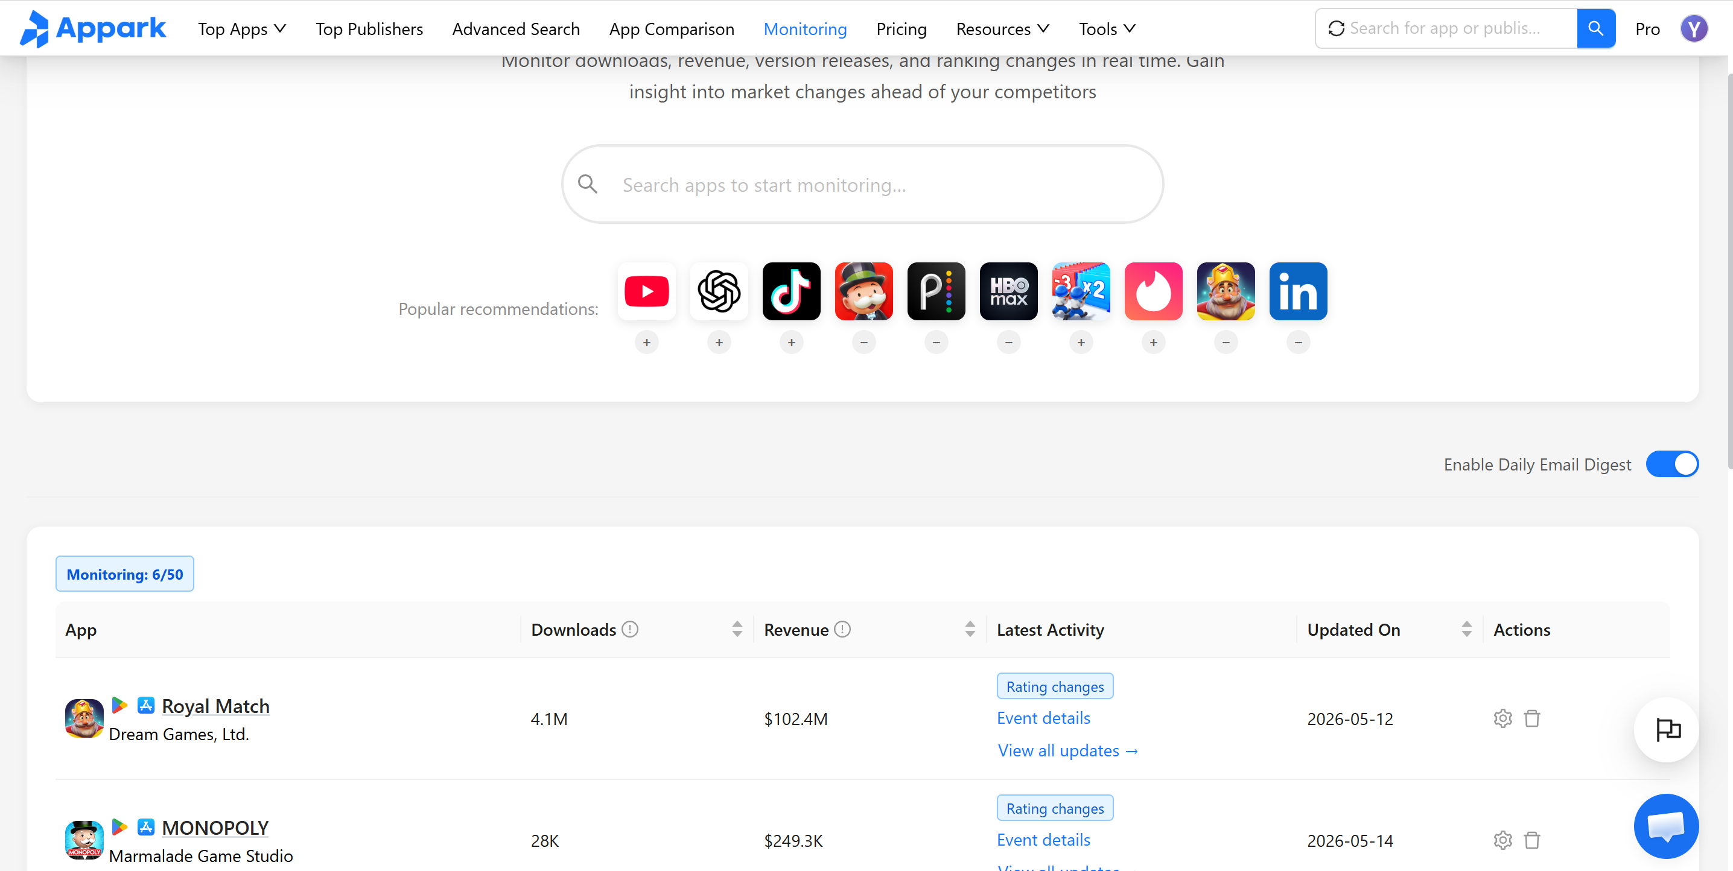Open settings gear for Royal Match row
This screenshot has height=871, width=1733.
point(1503,718)
